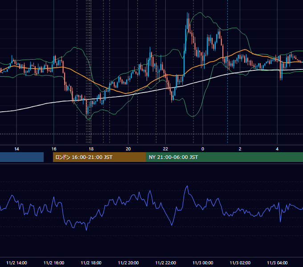Click the 11/2 18:00 time label
The width and height of the screenshot is (303, 267).
[x=91, y=263]
